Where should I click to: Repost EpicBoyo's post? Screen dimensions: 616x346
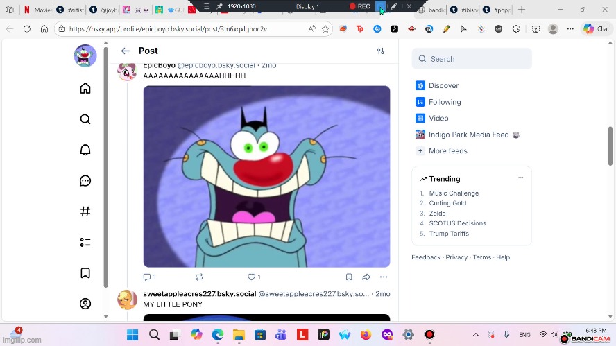[x=199, y=277]
